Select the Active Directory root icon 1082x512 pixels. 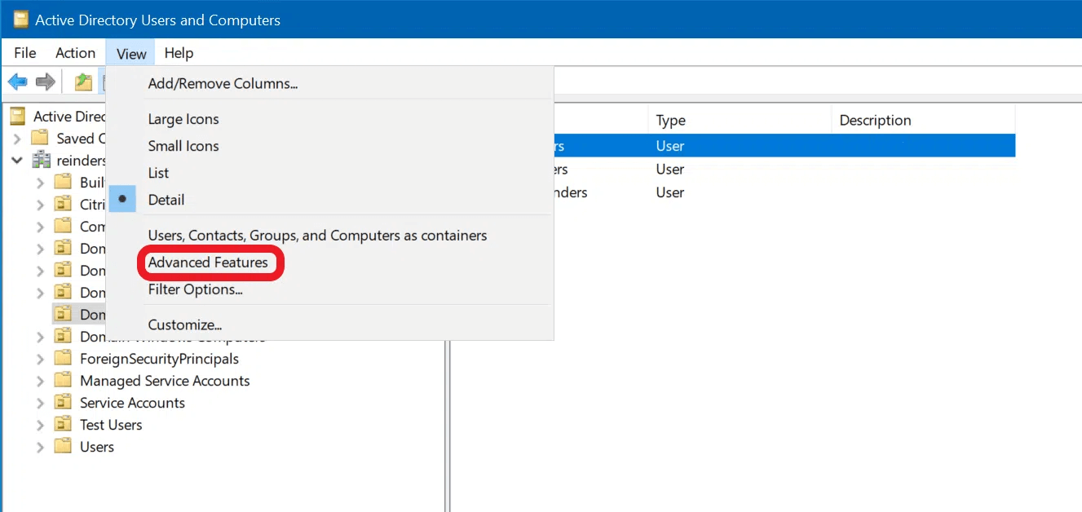(x=17, y=116)
